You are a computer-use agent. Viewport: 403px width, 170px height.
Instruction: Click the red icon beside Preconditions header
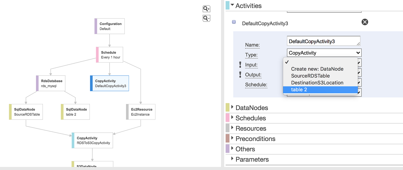227,138
